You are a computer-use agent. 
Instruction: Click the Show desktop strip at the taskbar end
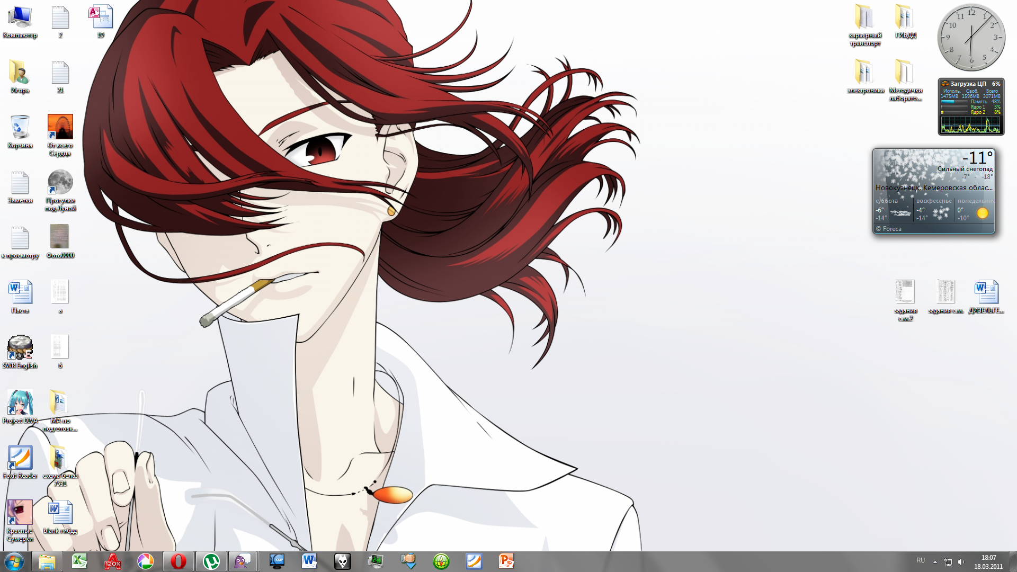pos(1013,561)
